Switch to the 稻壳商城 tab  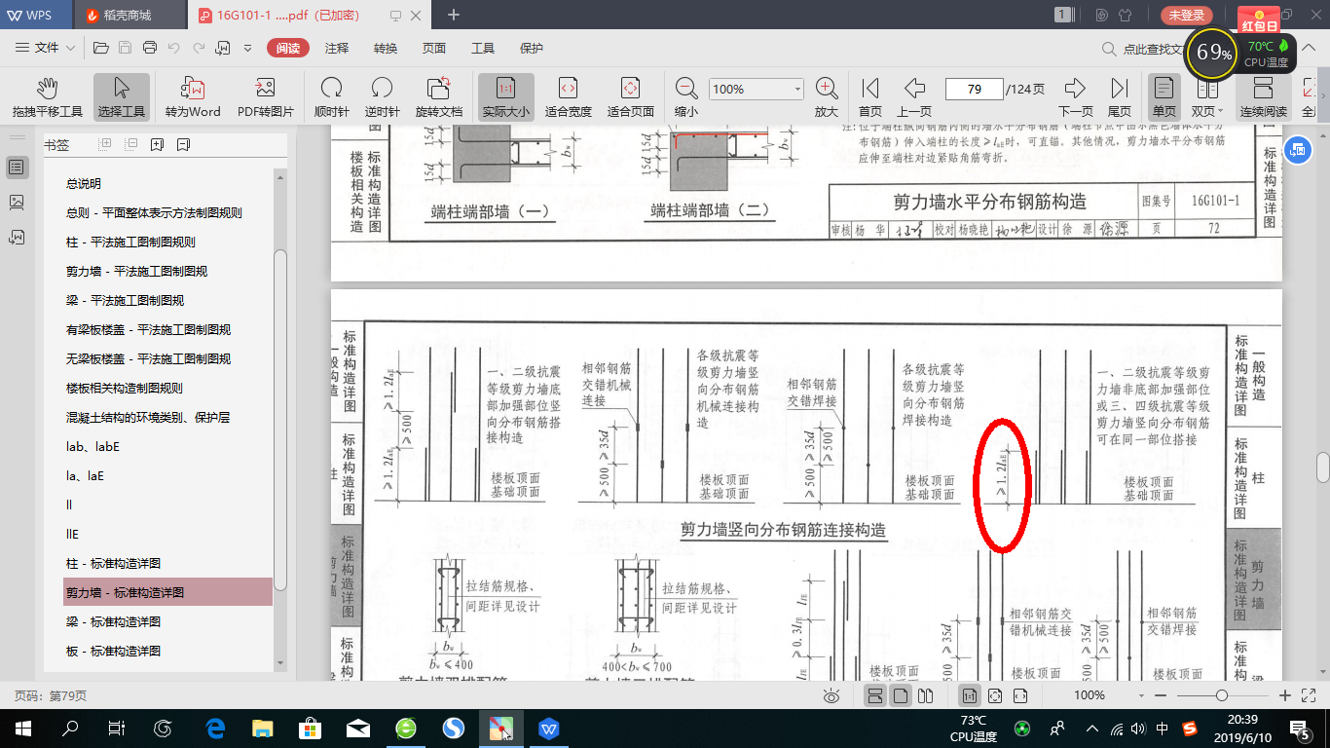(x=129, y=15)
